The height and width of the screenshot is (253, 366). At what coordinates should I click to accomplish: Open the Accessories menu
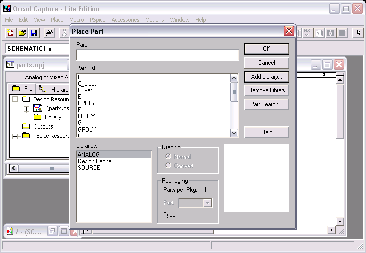[x=125, y=20]
